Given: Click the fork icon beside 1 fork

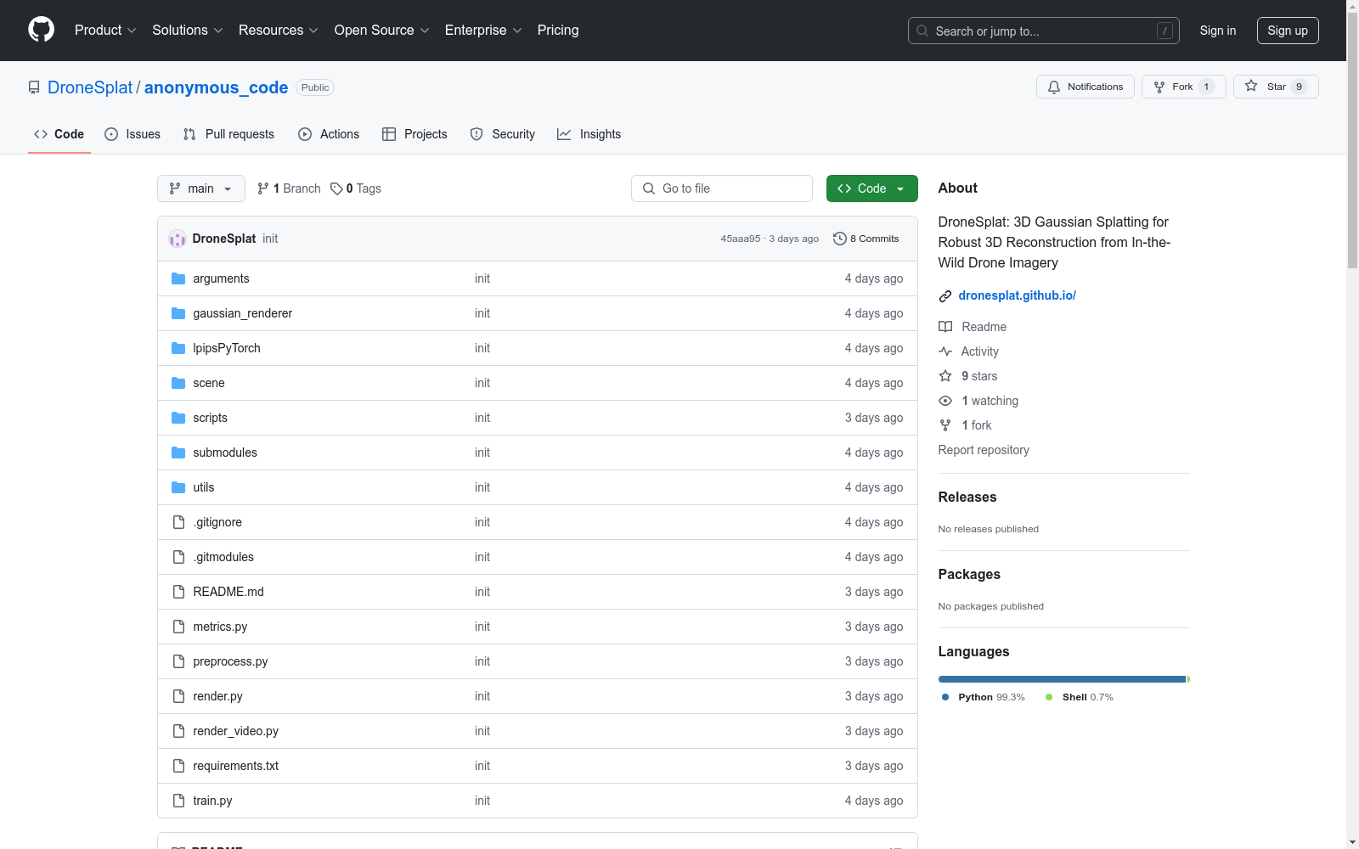Looking at the screenshot, I should coord(945,425).
